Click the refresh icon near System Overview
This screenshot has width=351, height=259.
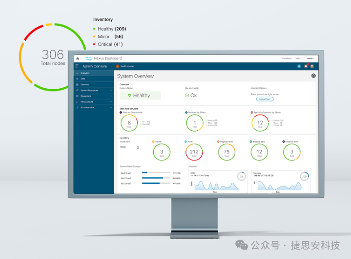(313, 76)
